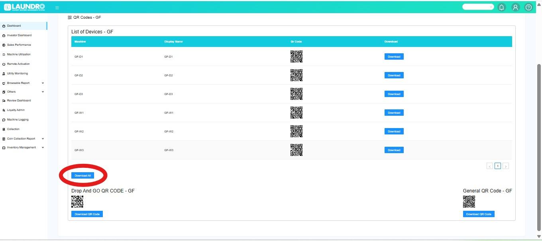Click the scrollbar down arrow
This screenshot has height=241, width=542.
pyautogui.click(x=539, y=237)
